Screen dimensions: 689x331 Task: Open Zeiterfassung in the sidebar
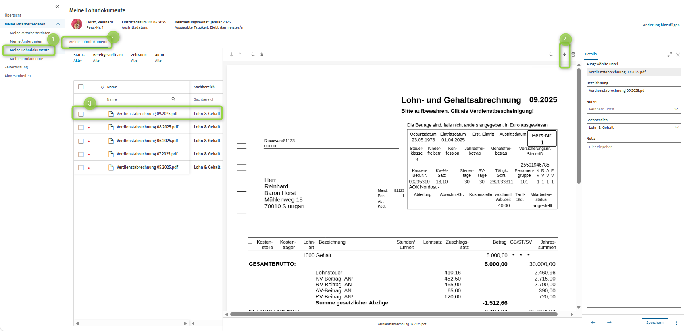pos(16,67)
